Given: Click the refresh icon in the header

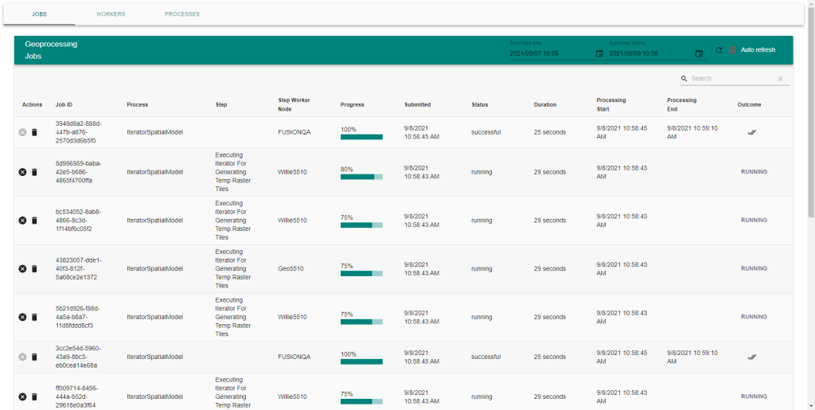Looking at the screenshot, I should (x=719, y=50).
